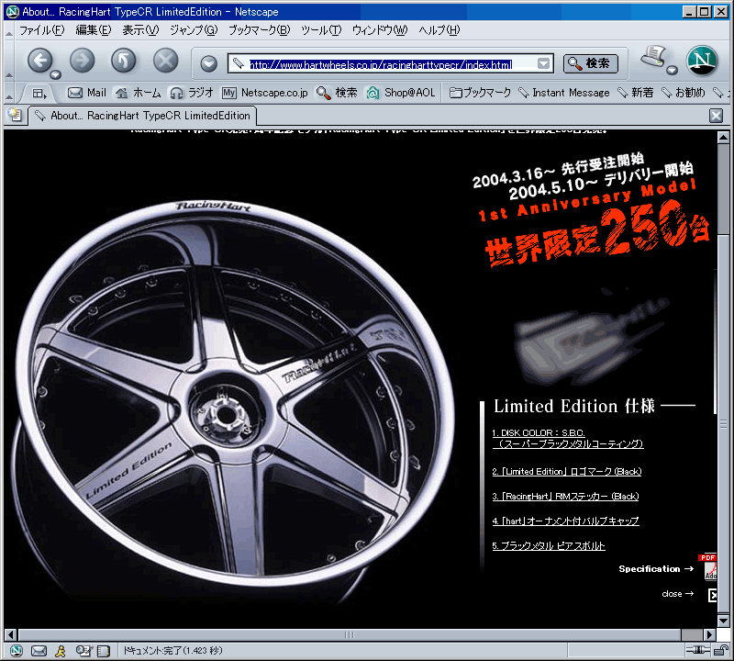This screenshot has width=734, height=661.
Task: Open the ヘルプ(H) menu
Action: pos(439,30)
